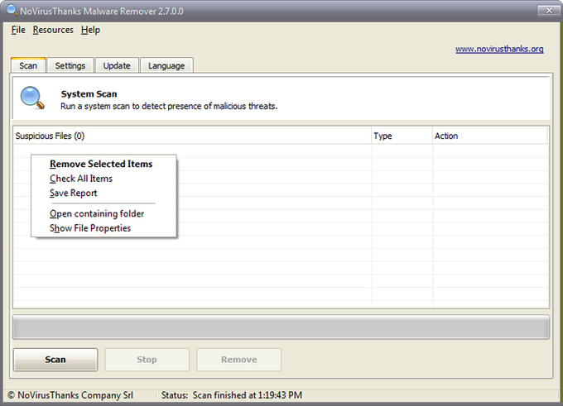The image size is (563, 406).
Task: Click the app icon in the title bar
Action: coord(12,10)
